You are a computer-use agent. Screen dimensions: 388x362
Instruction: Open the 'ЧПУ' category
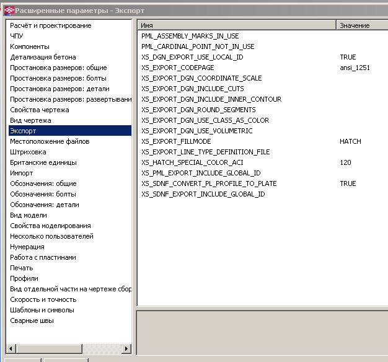tap(17, 36)
